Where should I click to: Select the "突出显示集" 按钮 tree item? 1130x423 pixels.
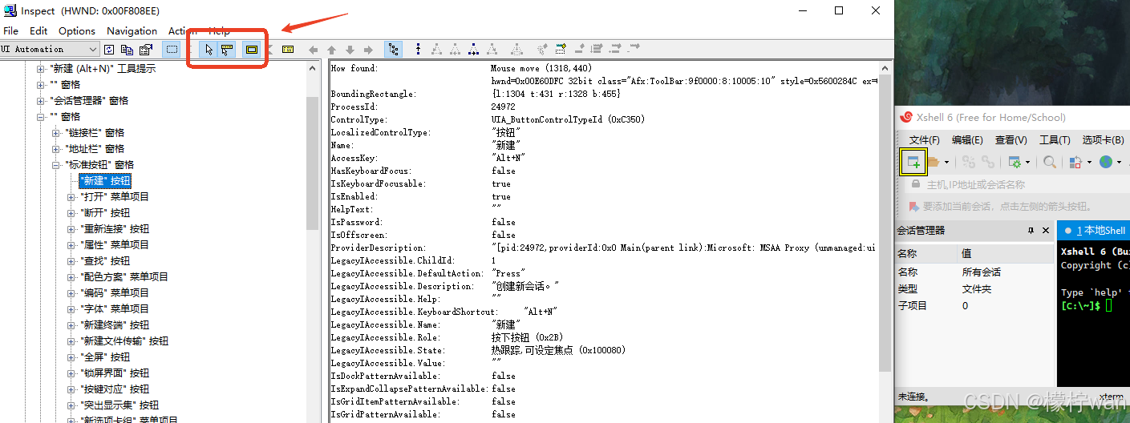[x=119, y=405]
